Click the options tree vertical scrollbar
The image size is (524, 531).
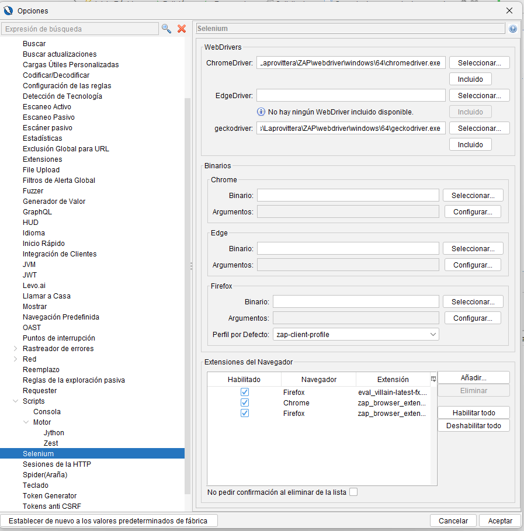tap(188, 292)
